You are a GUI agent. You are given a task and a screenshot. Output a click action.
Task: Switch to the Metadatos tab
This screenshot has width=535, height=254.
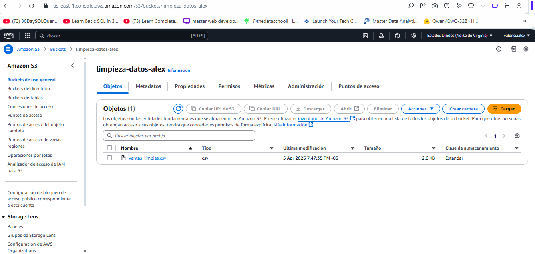point(148,86)
